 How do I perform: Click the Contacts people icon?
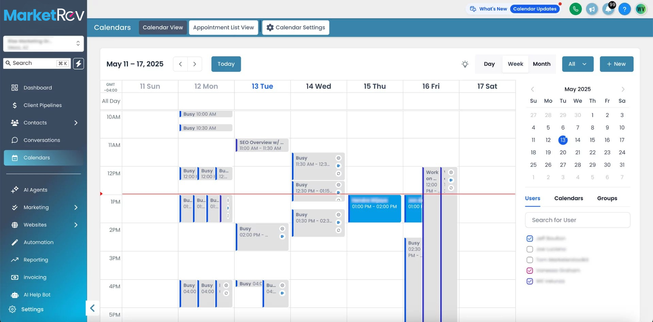point(15,123)
